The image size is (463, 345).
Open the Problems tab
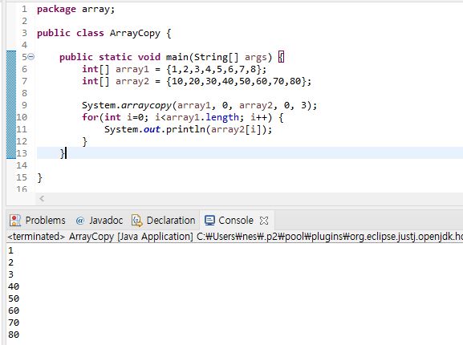pyautogui.click(x=38, y=221)
